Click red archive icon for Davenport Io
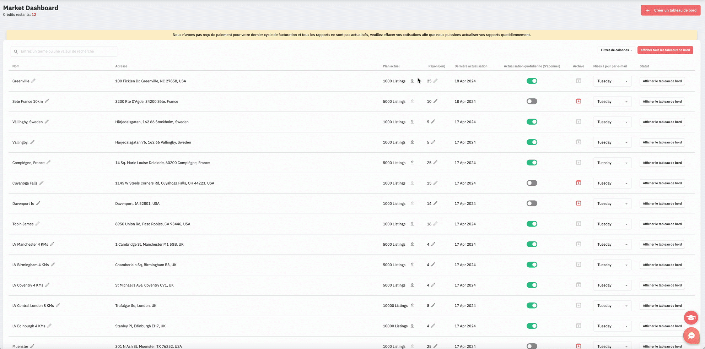This screenshot has height=349, width=705. coord(578,203)
